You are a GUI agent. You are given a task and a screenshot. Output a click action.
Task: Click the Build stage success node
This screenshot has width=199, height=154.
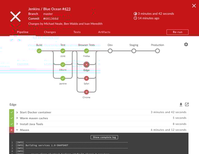pyautogui.click(x=39, y=51)
